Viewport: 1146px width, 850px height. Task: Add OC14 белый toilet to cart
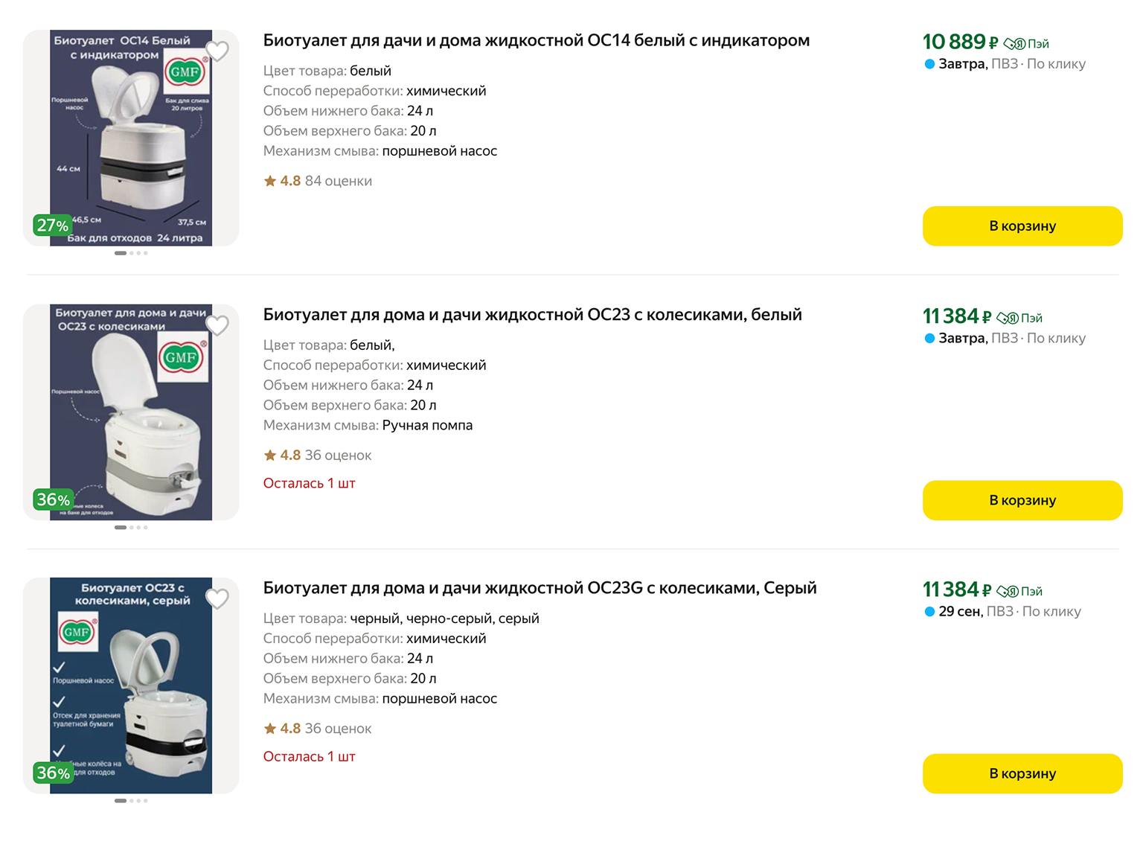coord(1022,226)
